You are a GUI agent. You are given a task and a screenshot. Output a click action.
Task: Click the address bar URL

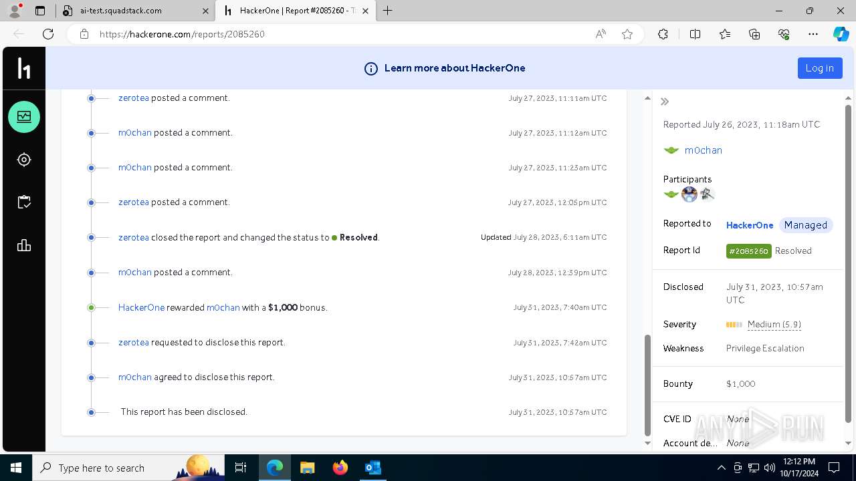pyautogui.click(x=182, y=34)
